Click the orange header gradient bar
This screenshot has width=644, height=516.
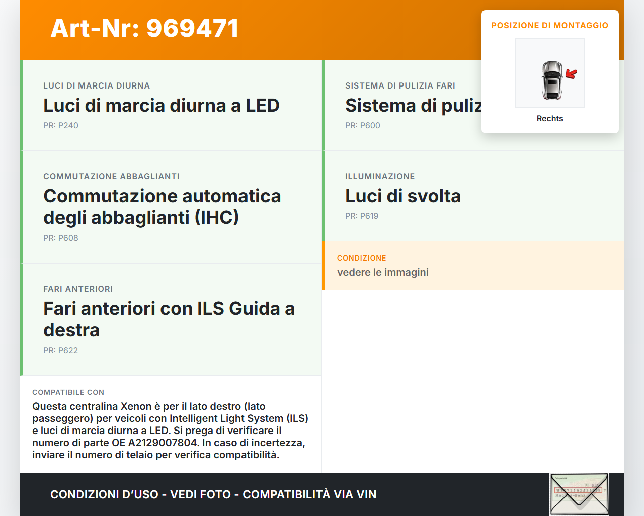tap(322, 29)
